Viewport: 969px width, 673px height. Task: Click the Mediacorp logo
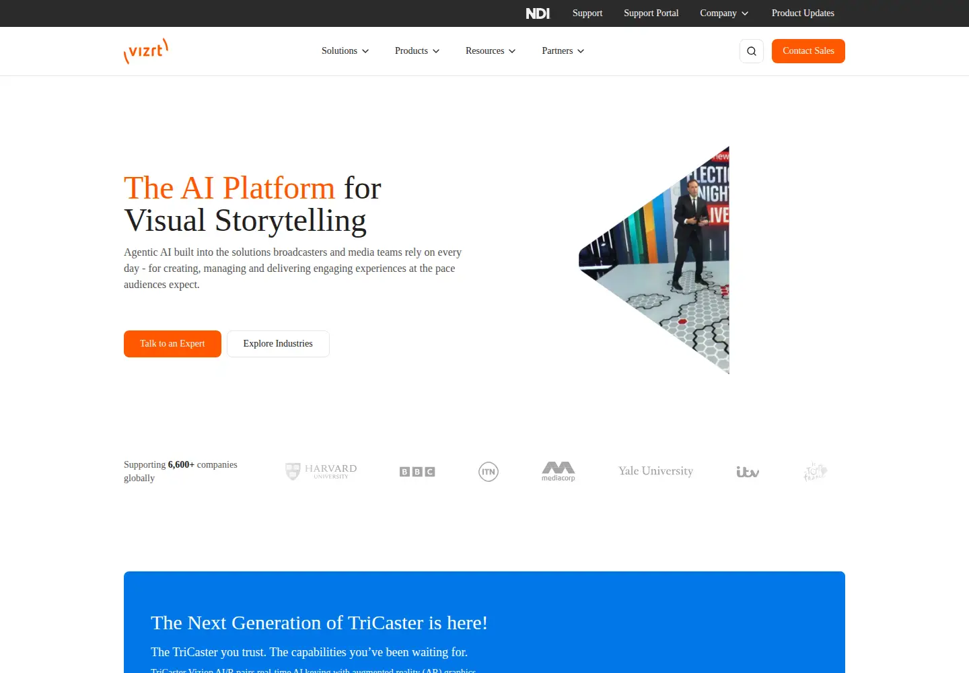[559, 471]
